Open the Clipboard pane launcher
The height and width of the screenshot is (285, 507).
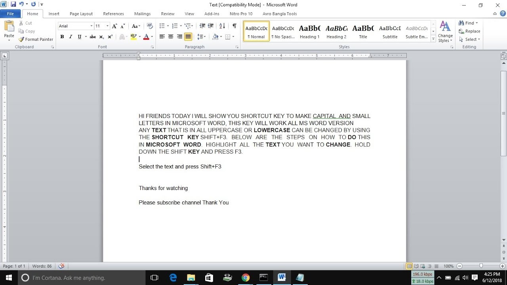52,47
